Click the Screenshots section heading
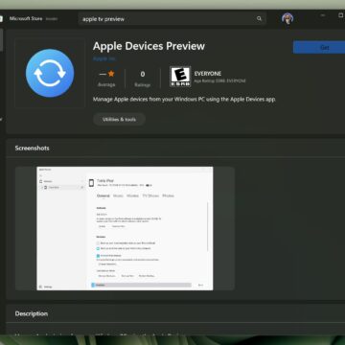Image resolution: width=345 pixels, height=345 pixels. pos(33,149)
